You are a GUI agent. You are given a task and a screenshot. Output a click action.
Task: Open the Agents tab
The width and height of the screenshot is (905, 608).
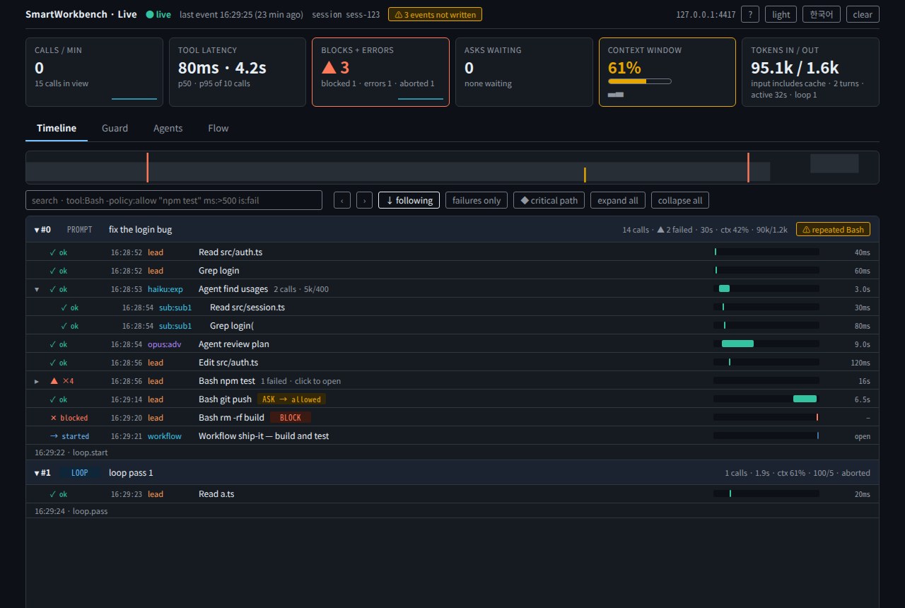tap(168, 128)
